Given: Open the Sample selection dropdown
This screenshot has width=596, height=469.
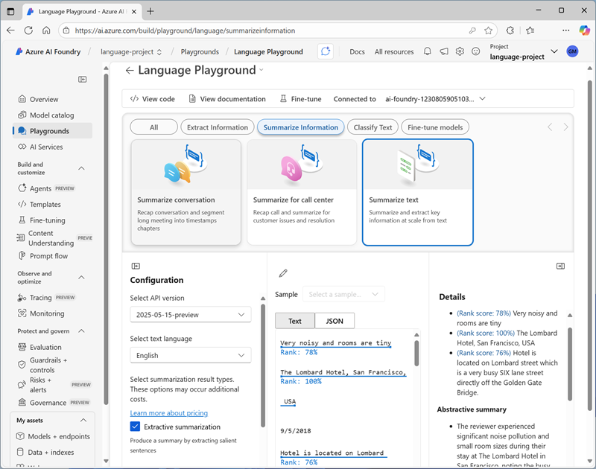Looking at the screenshot, I should 344,294.
